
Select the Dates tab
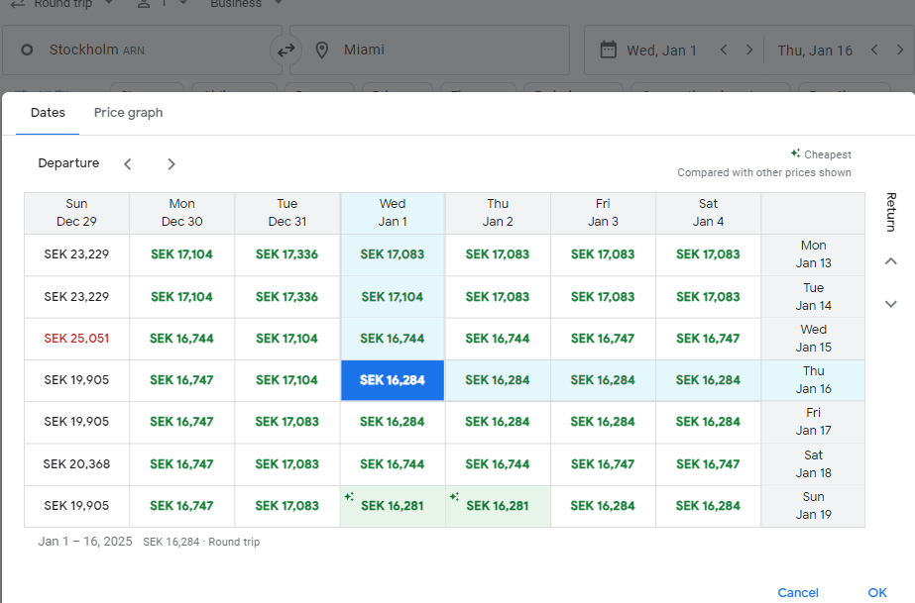pos(48,113)
